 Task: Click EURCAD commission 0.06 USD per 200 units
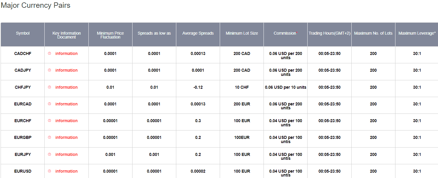[285, 106]
